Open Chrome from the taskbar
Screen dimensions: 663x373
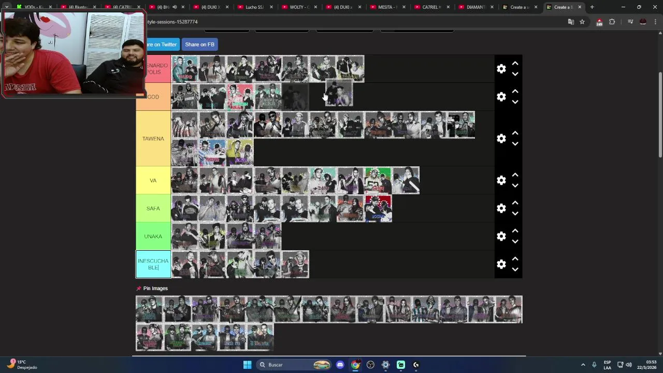click(355, 365)
